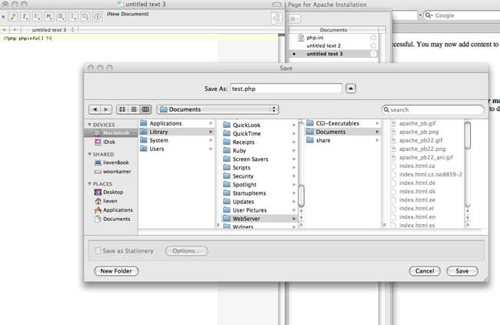Select lievenBook under Shared

coord(111,162)
